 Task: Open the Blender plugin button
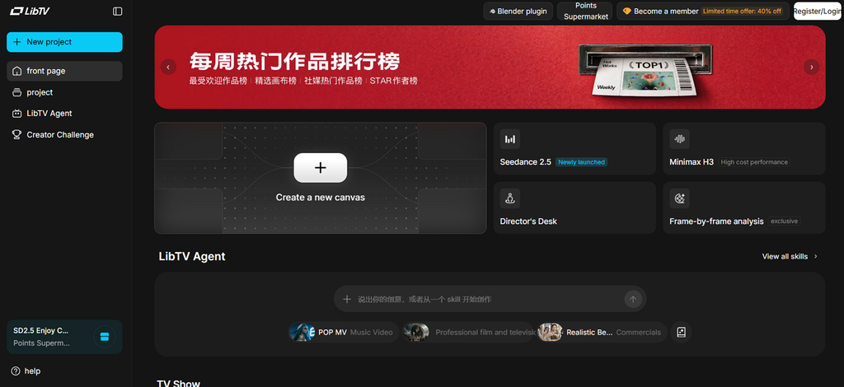518,12
